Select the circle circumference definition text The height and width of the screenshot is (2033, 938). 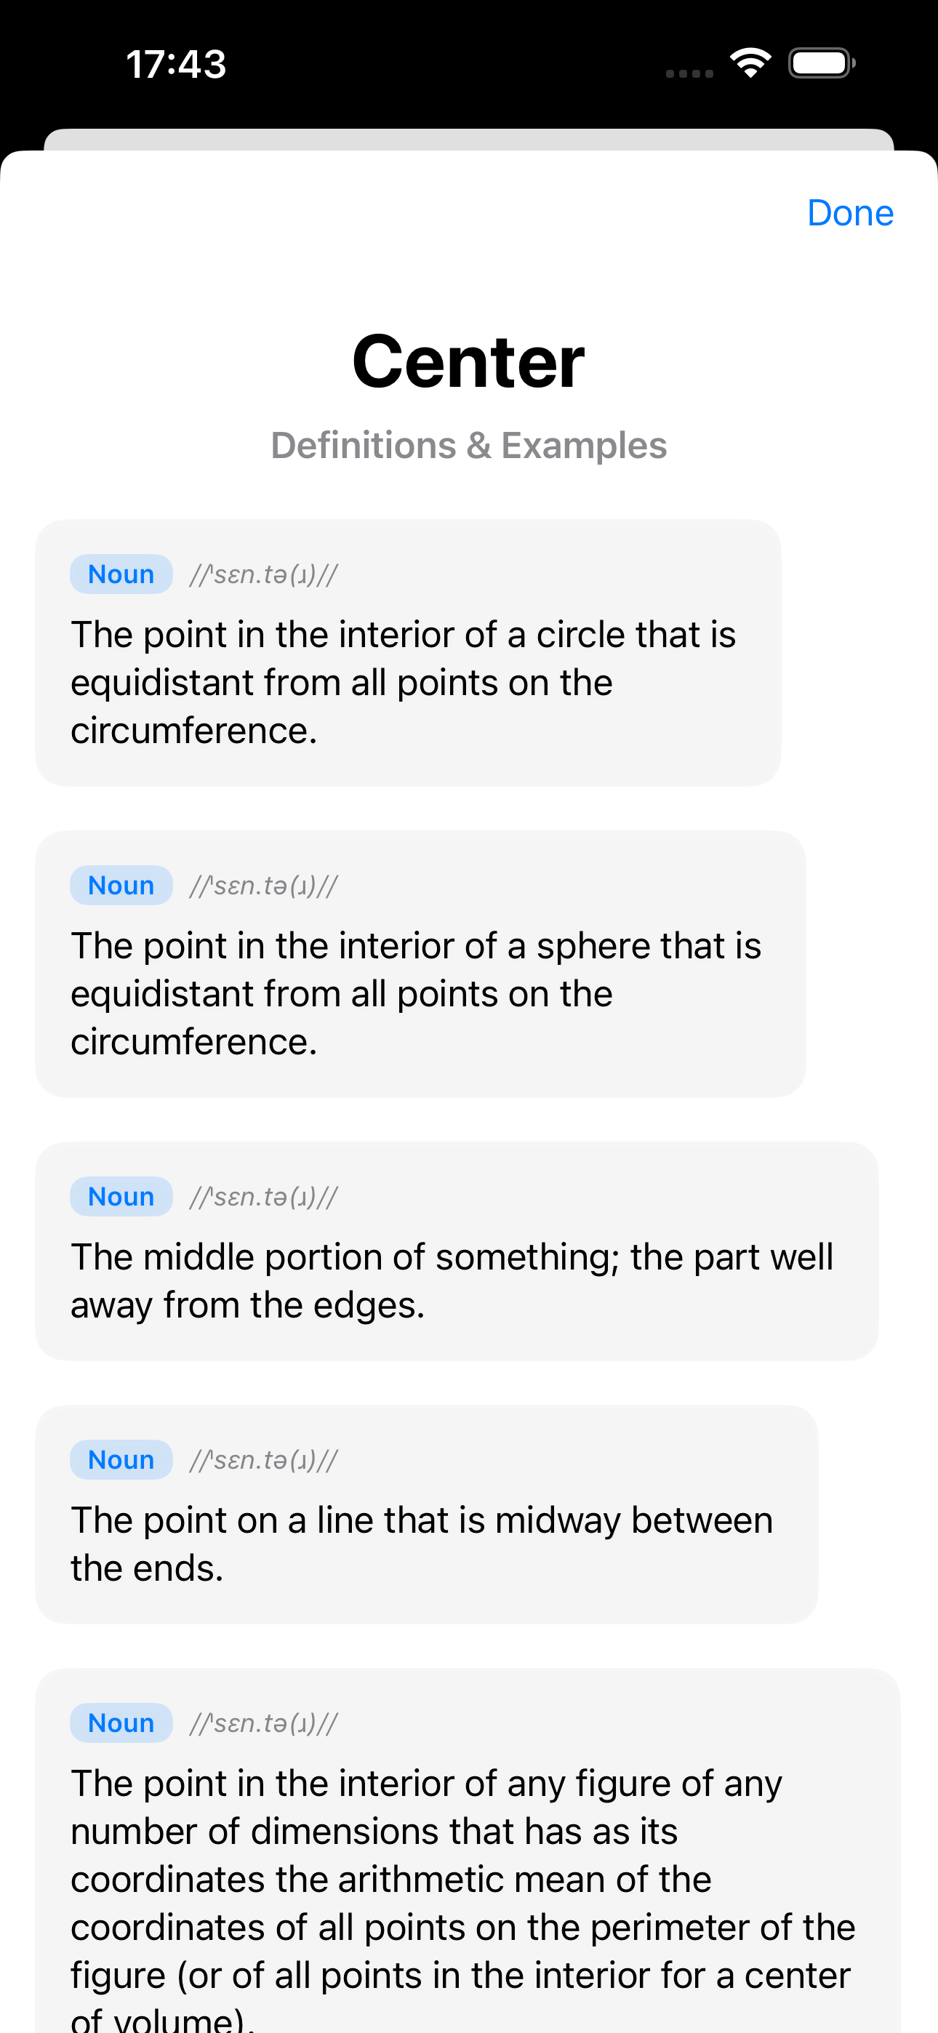tap(403, 682)
